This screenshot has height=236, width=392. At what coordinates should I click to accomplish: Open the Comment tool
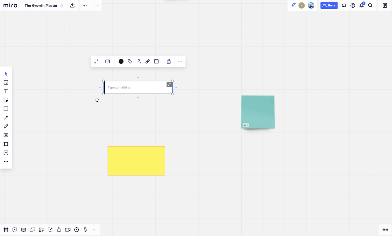6,135
